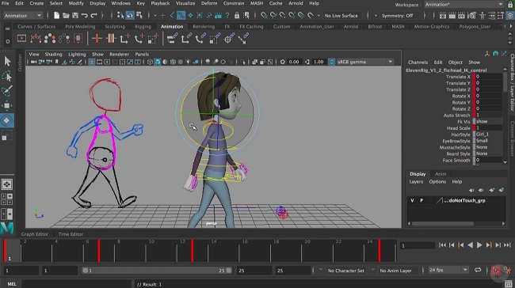Open the HairStyle Girl_1 attribute dropdown
515x288 pixels.
488,135
